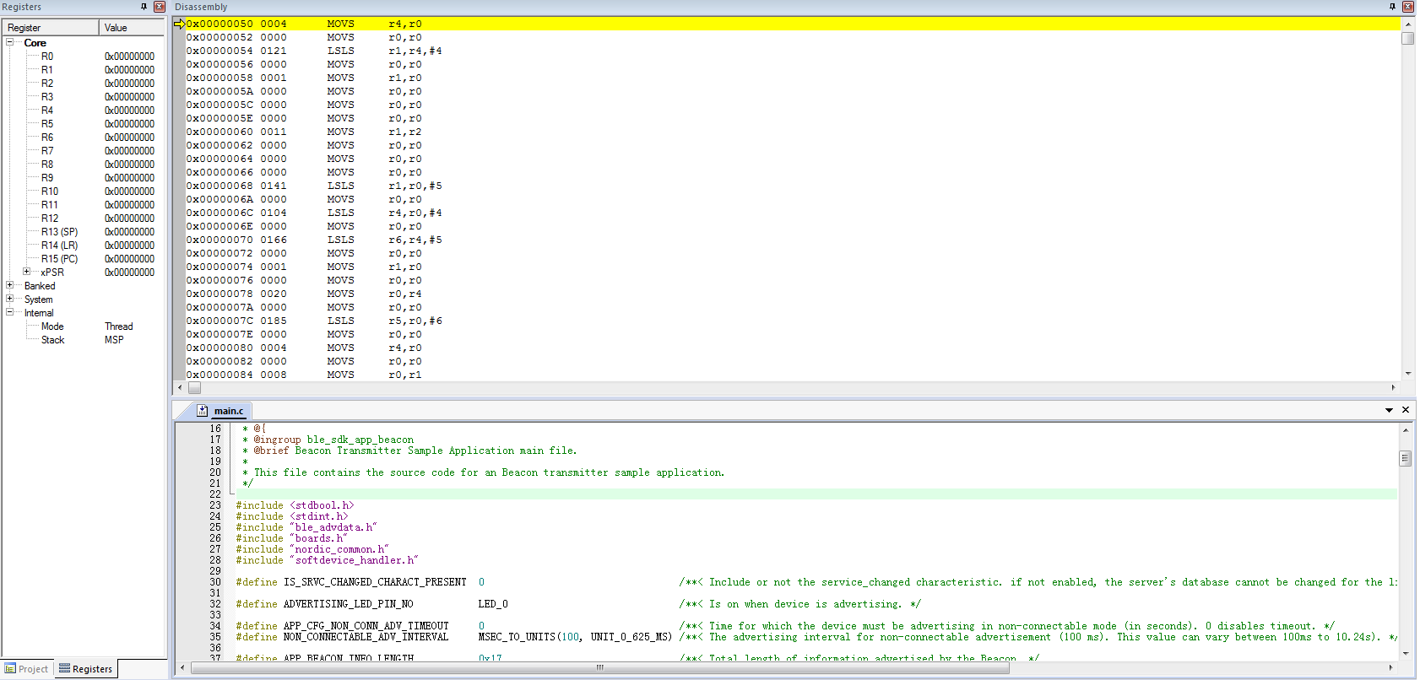Click the value of register R10

point(129,192)
